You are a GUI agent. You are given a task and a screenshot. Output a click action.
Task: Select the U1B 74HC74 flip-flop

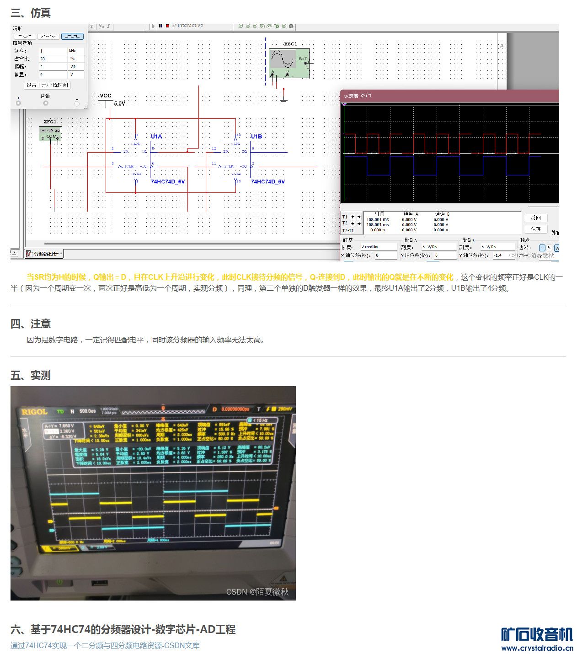235,160
